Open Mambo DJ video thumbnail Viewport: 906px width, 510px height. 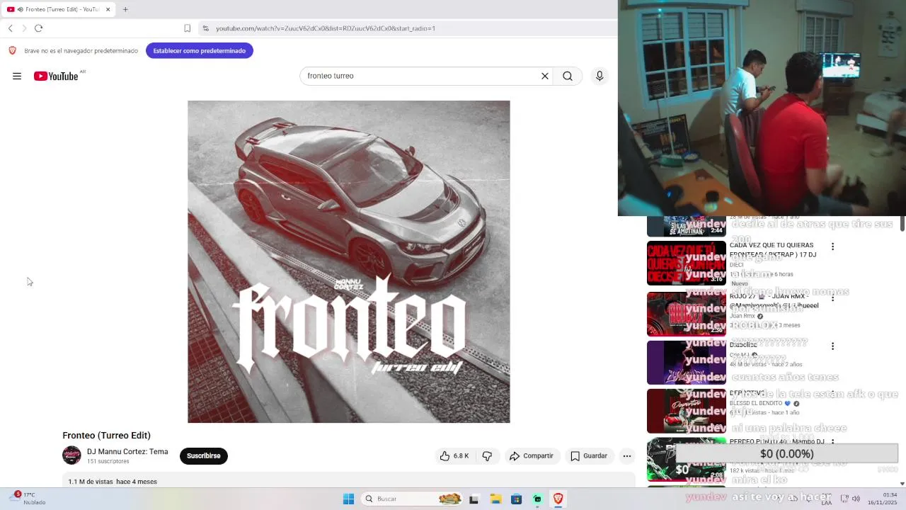[687, 459]
